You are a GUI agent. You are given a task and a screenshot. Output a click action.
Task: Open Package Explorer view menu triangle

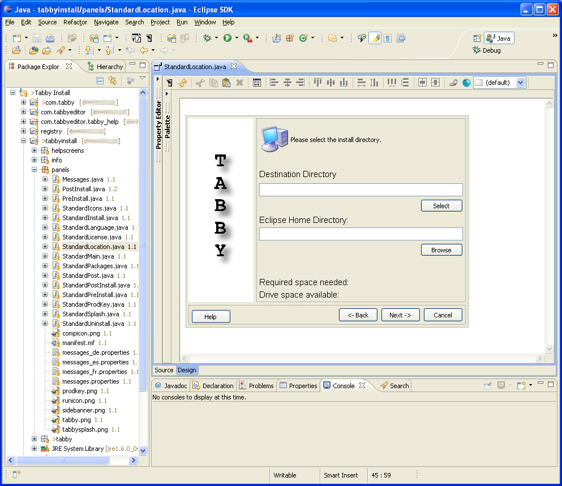(143, 78)
